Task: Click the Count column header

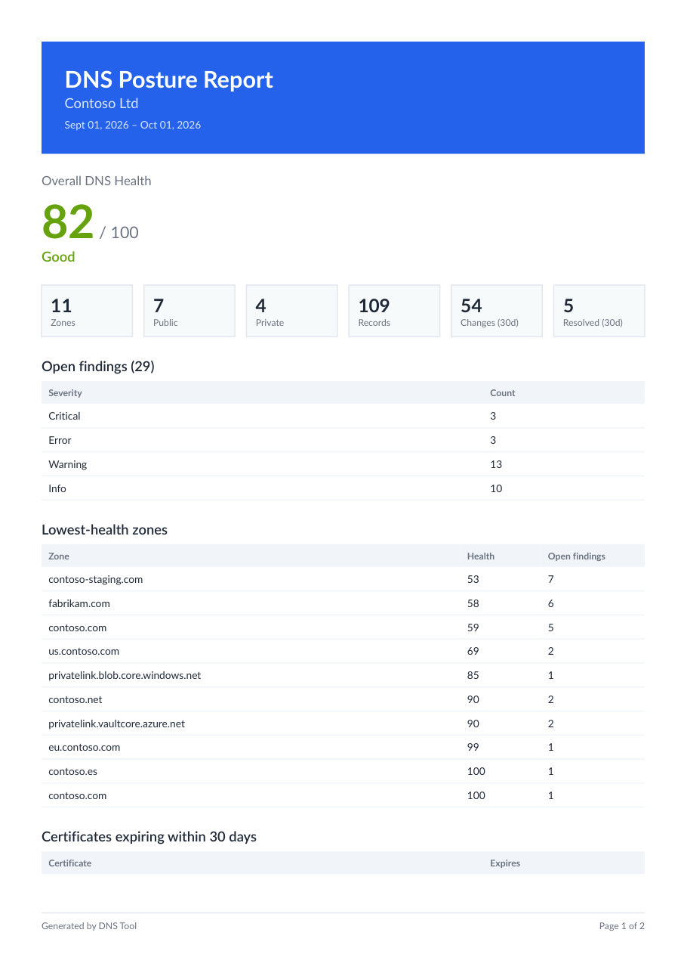Action: [503, 393]
